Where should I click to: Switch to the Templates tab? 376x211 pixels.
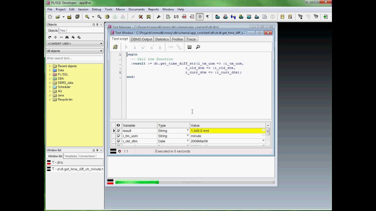coord(71,156)
